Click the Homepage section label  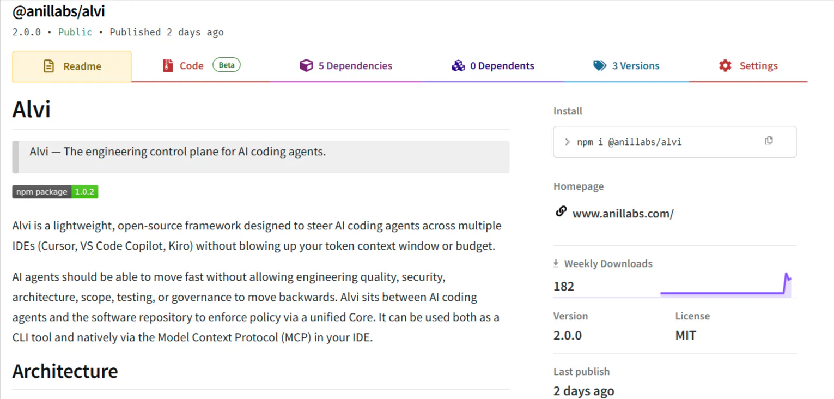click(x=579, y=186)
